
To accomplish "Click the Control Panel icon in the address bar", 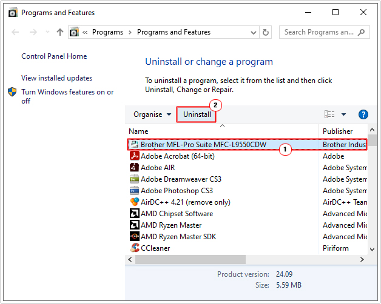I will [74, 32].
